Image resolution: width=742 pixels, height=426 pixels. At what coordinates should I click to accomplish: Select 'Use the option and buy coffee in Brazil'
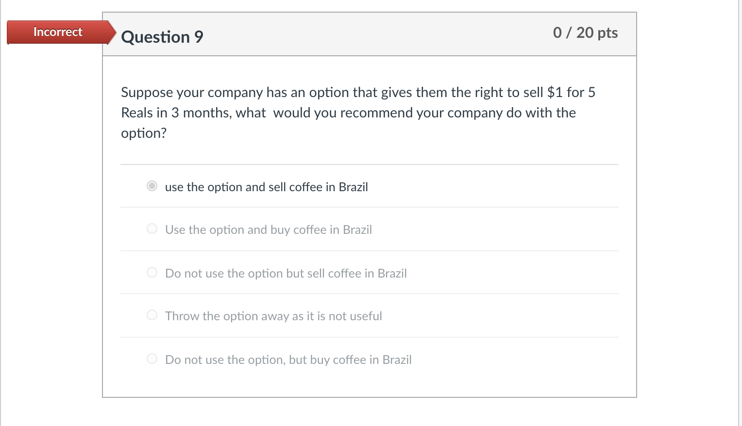[268, 229]
